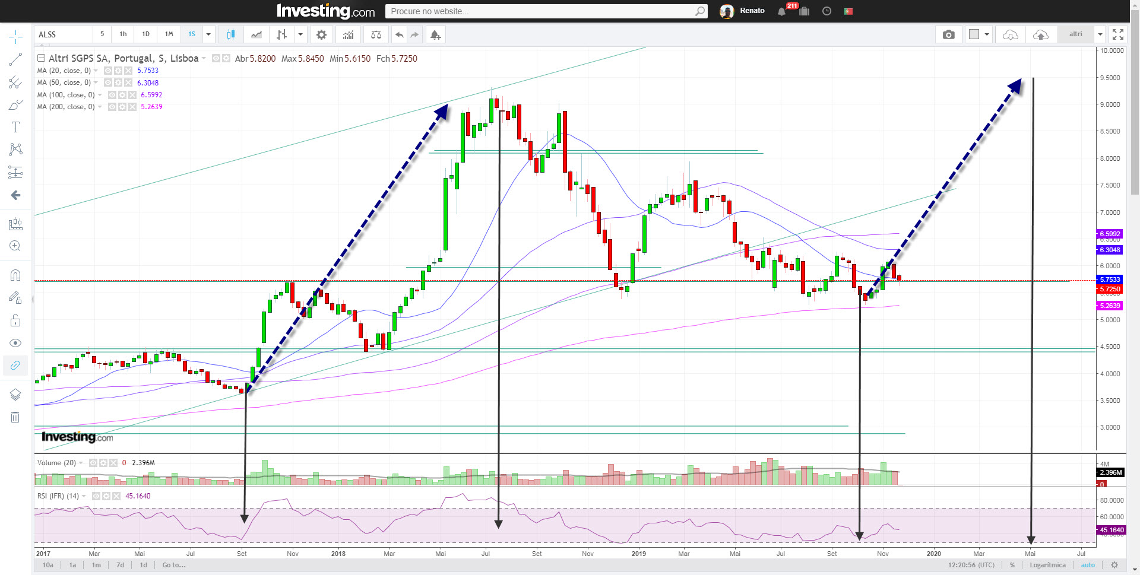This screenshot has height=575, width=1140.
Task: Open the object tree layers icon
Action: tap(15, 395)
